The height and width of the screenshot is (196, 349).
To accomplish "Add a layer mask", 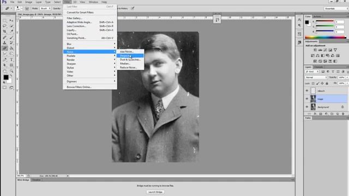I will coord(321,114).
